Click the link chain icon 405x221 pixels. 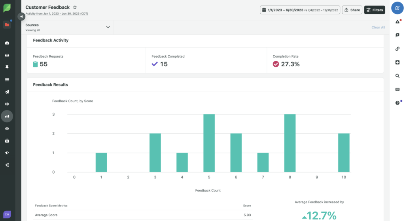[x=397, y=49]
